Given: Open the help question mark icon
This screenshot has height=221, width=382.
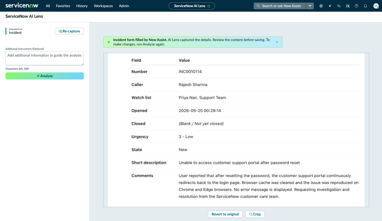Looking at the screenshot, I should 357,6.
